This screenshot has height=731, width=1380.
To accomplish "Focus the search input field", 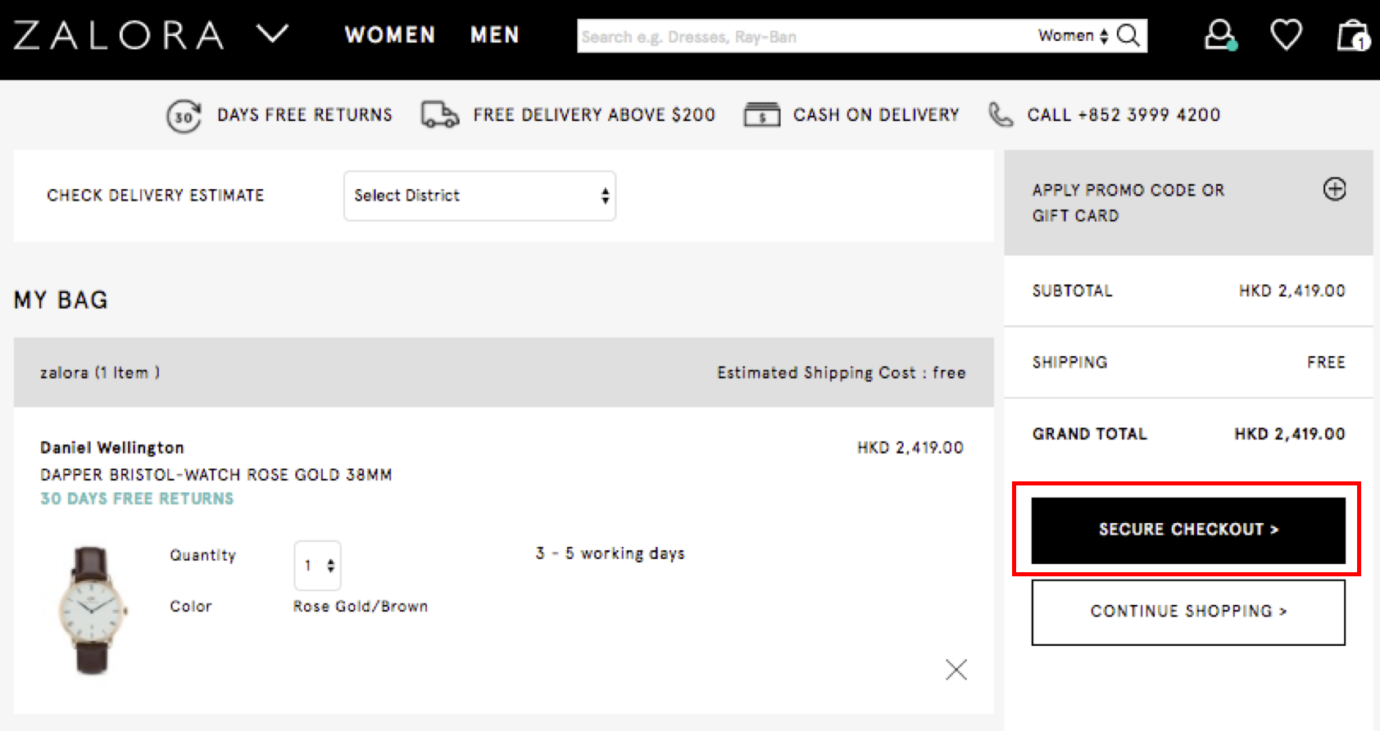I will (803, 36).
